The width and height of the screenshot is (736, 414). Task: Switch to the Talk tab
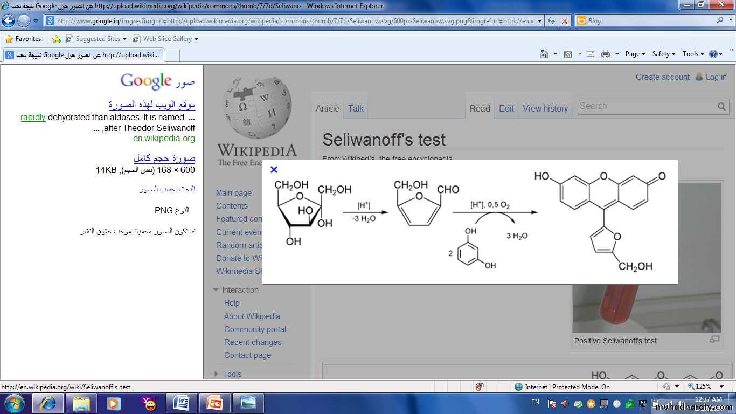point(356,108)
